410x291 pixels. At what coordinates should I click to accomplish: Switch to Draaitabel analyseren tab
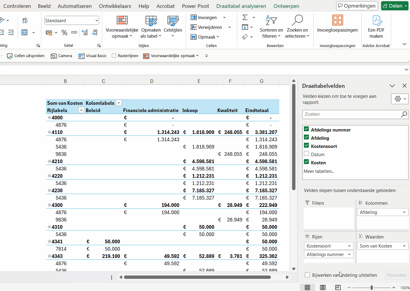241,6
